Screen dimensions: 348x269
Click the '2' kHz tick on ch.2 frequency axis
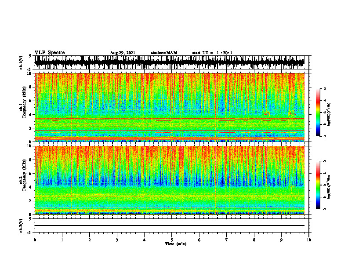[31, 201]
